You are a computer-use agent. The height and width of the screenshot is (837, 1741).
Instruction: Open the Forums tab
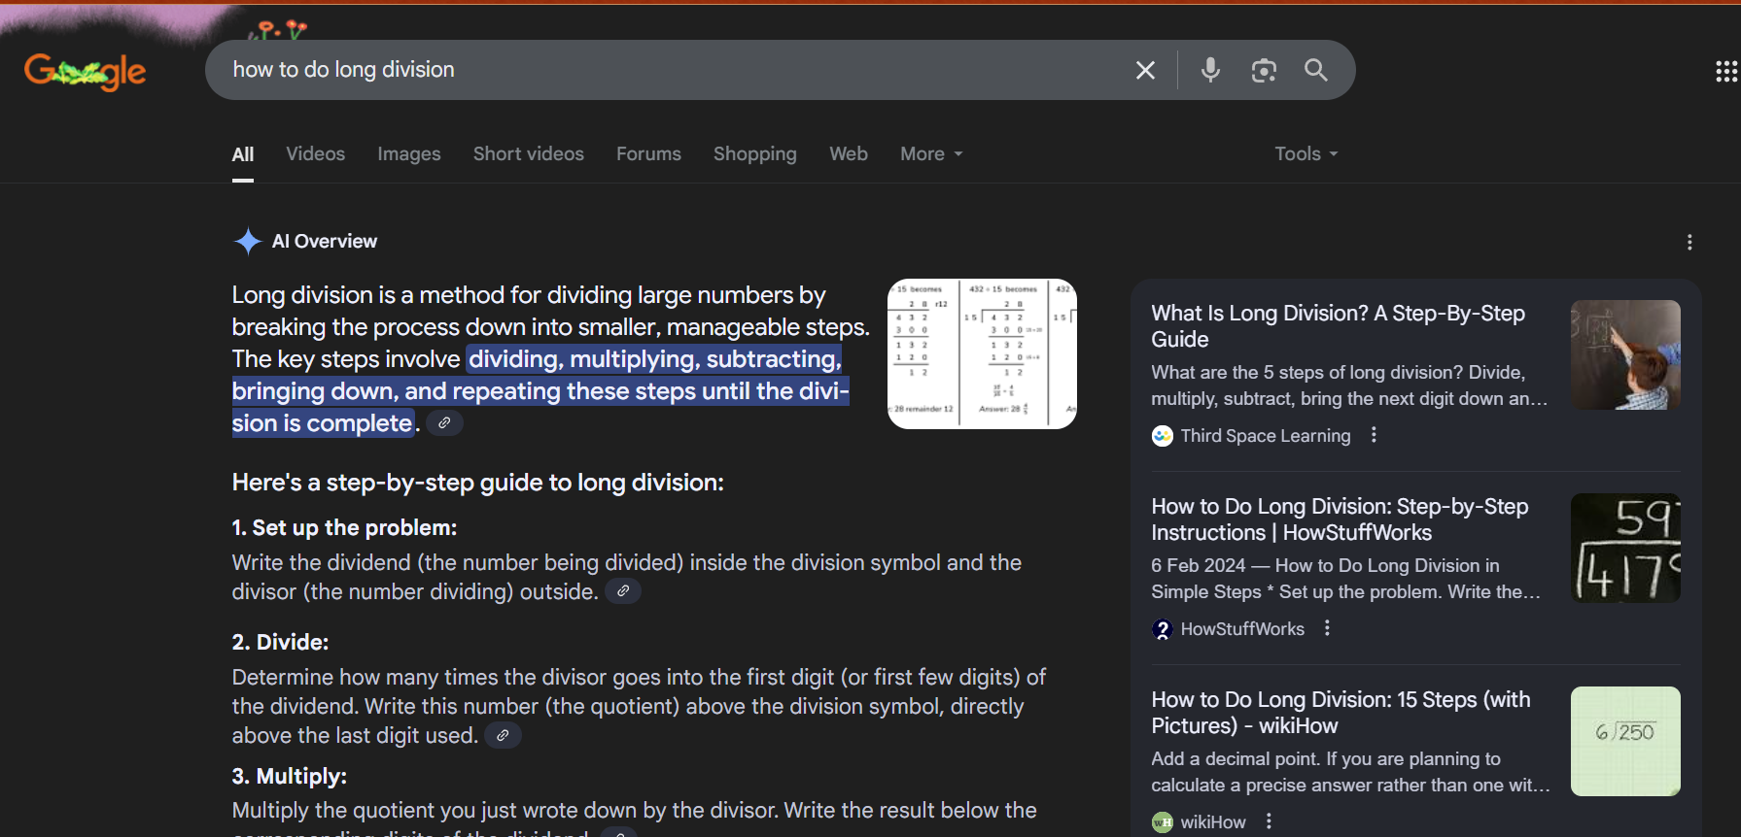648,153
